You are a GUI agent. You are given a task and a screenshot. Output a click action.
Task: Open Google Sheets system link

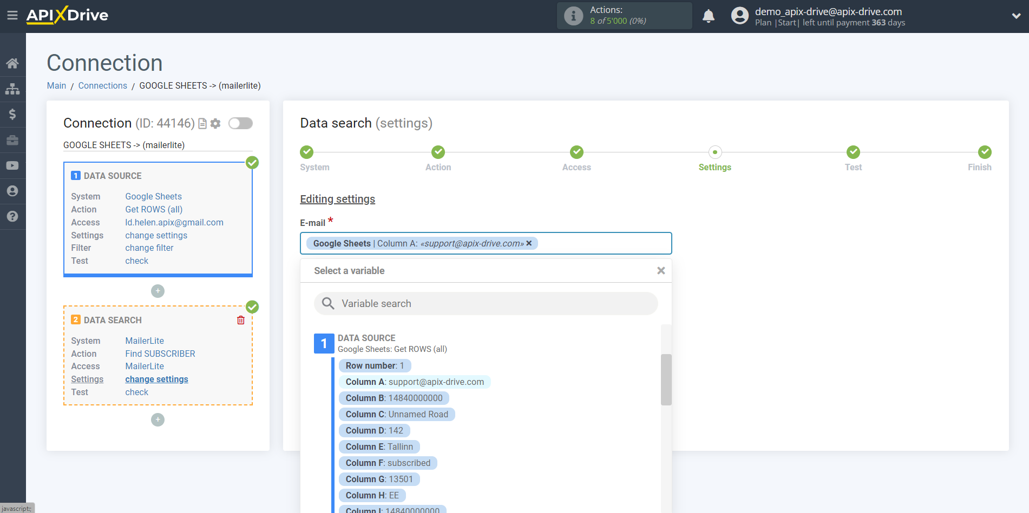(x=153, y=196)
